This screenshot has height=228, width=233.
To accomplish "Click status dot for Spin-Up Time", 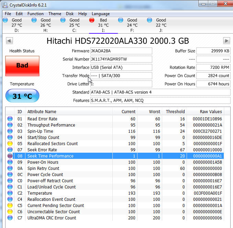I will (10, 131).
